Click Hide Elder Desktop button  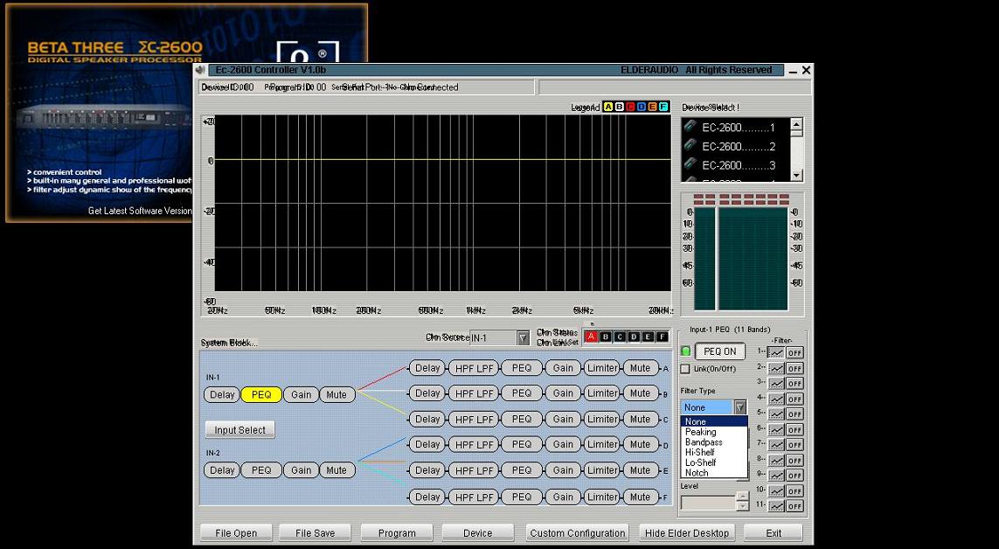point(687,533)
